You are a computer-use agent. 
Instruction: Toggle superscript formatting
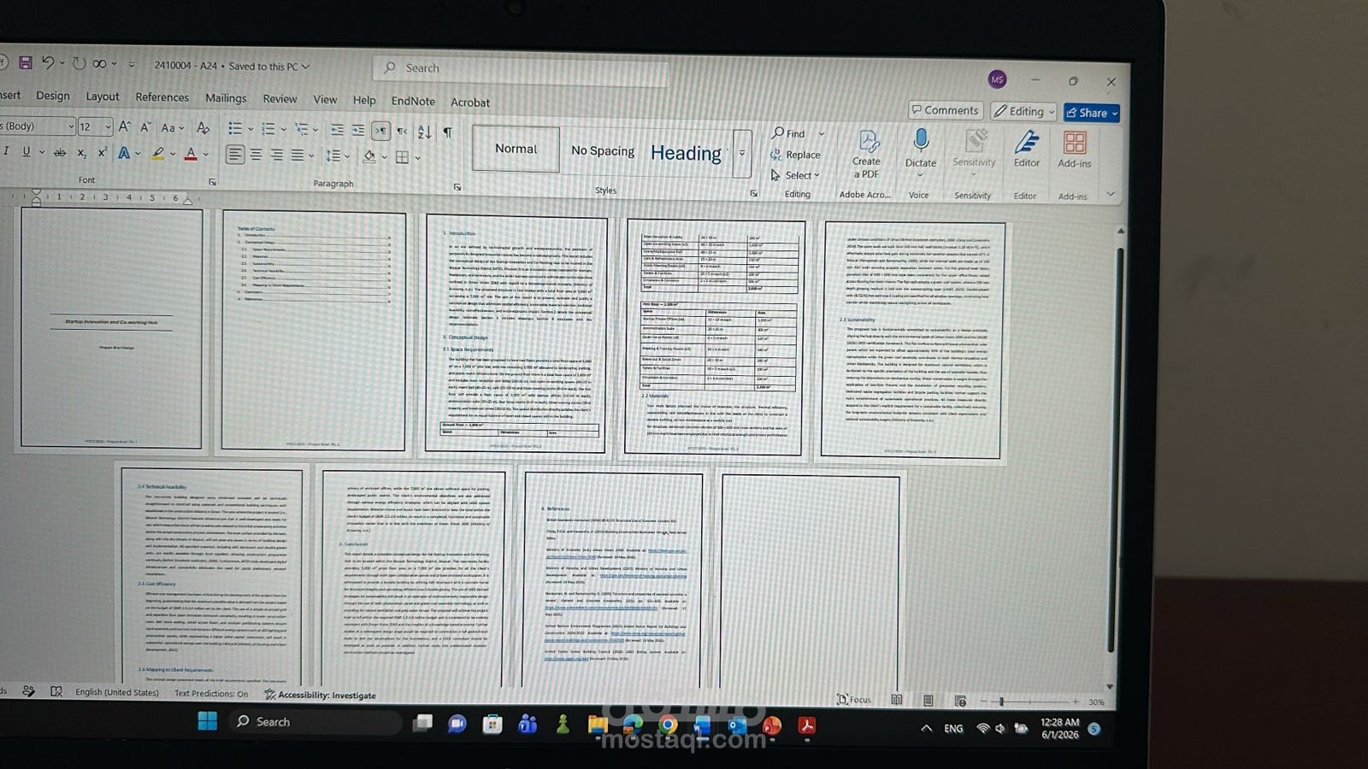102,153
